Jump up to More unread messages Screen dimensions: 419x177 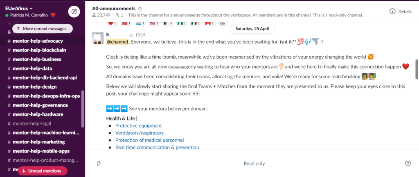[42, 29]
